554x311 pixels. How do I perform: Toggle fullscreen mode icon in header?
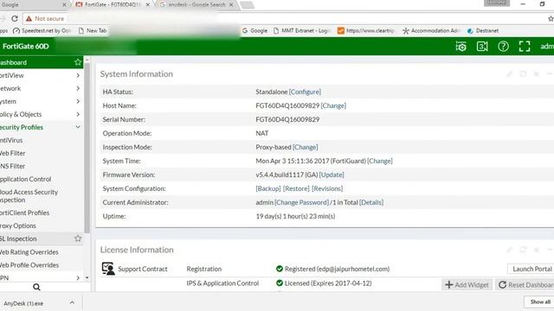click(x=525, y=46)
